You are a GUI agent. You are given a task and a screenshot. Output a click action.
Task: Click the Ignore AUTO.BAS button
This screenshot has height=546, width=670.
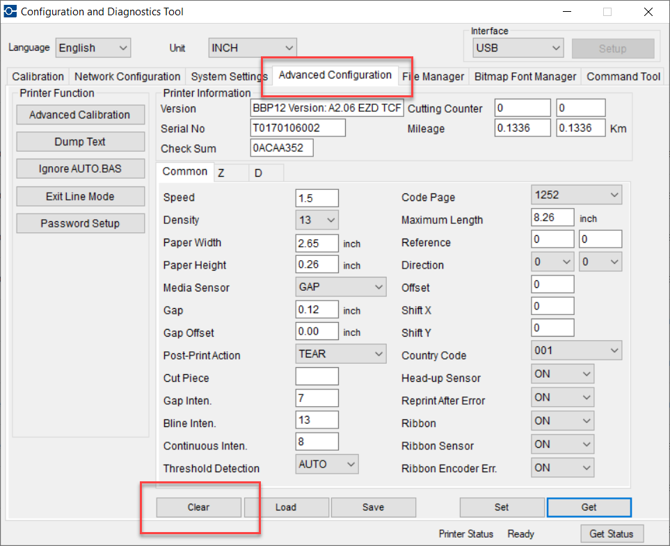[80, 169]
